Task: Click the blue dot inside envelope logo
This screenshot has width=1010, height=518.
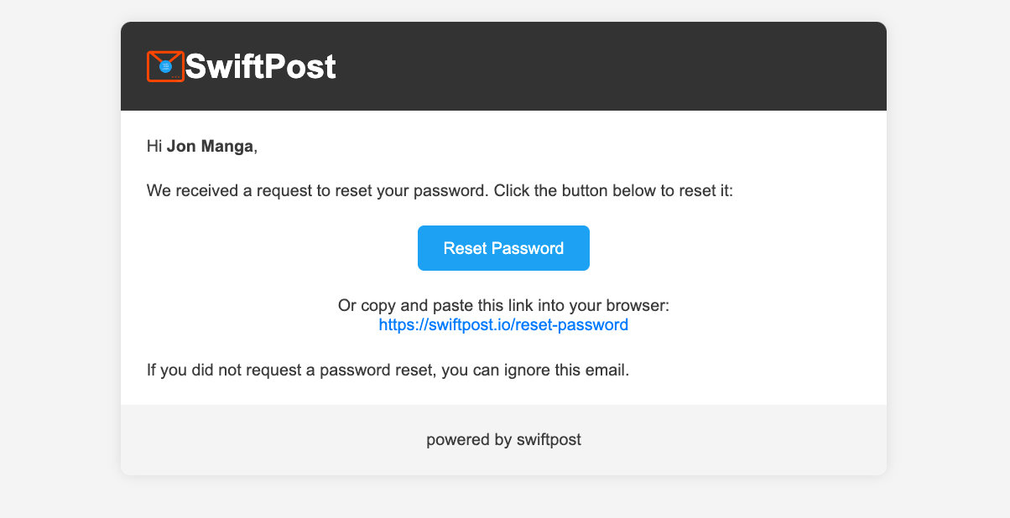Action: (x=165, y=66)
